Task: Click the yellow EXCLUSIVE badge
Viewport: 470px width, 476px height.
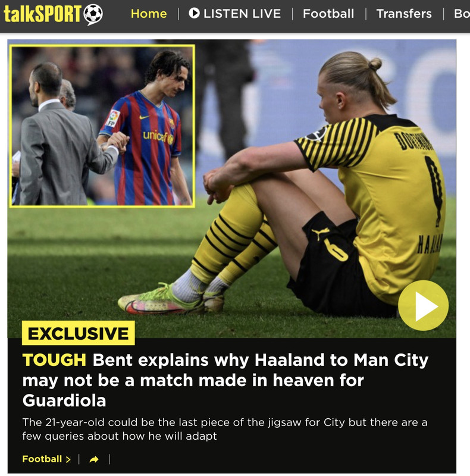Action: click(x=79, y=333)
